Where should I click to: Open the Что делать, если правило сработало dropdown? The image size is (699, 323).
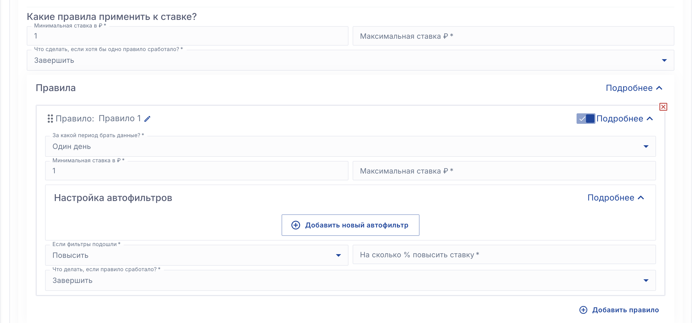350,280
